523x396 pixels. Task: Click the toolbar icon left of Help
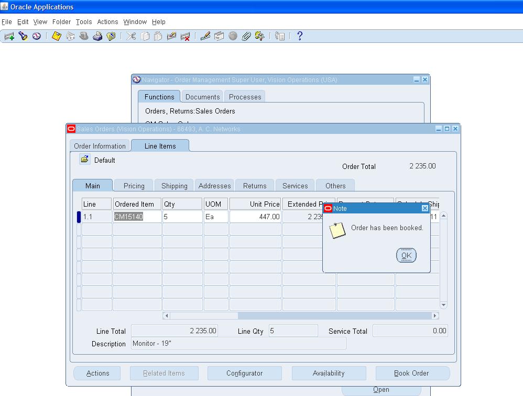pyautogui.click(x=279, y=36)
